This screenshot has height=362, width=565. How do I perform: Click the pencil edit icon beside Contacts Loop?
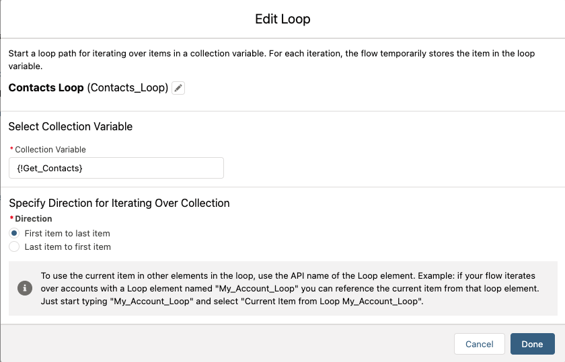178,88
